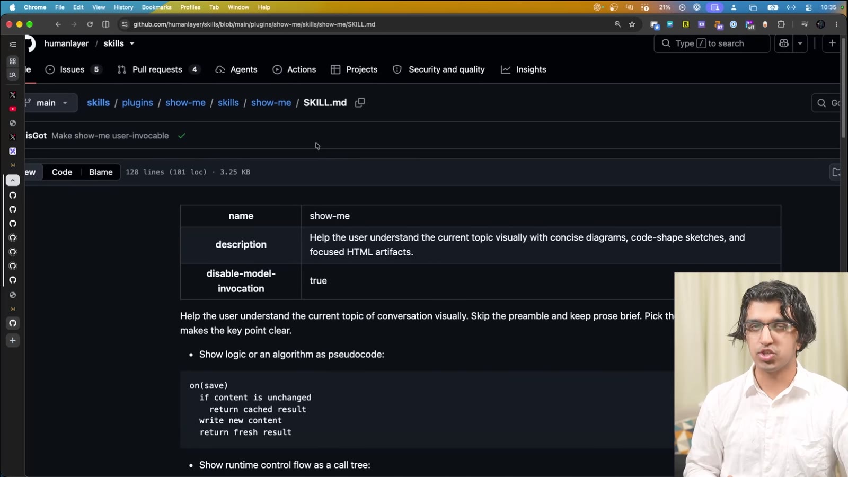848x477 pixels.
Task: Open the Chrome Extensions puzzle menu
Action: (x=781, y=24)
